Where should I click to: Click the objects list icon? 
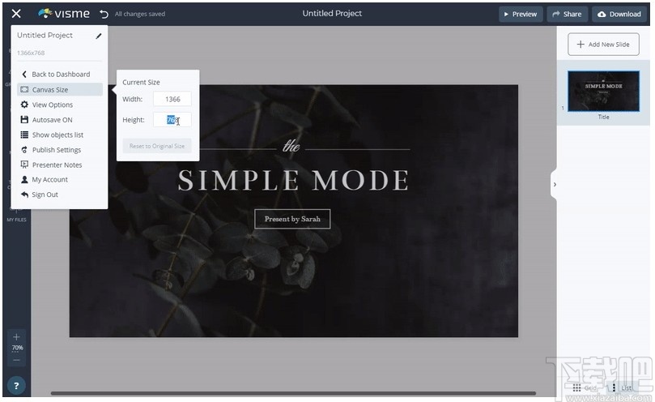point(24,135)
